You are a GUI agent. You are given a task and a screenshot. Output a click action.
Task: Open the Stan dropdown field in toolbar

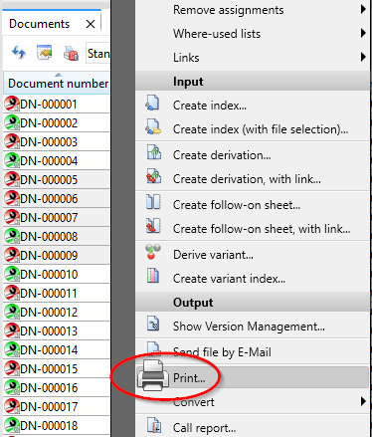pyautogui.click(x=98, y=53)
